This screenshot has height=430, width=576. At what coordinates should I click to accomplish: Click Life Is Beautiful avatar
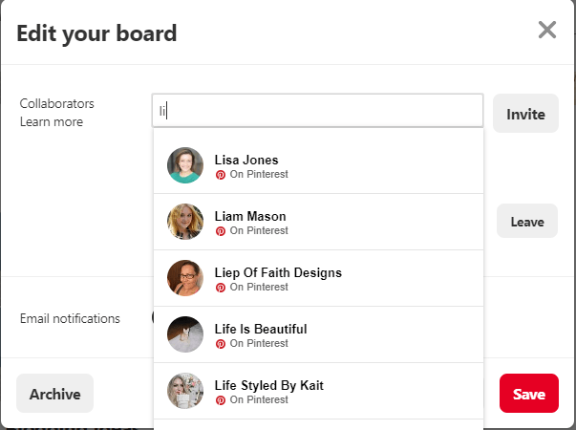click(185, 334)
